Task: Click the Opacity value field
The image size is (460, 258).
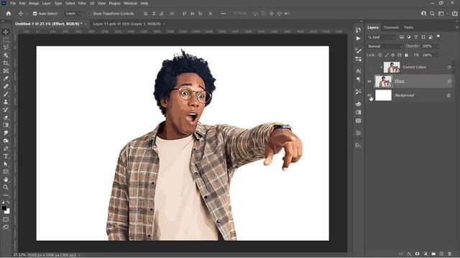Action: point(428,46)
